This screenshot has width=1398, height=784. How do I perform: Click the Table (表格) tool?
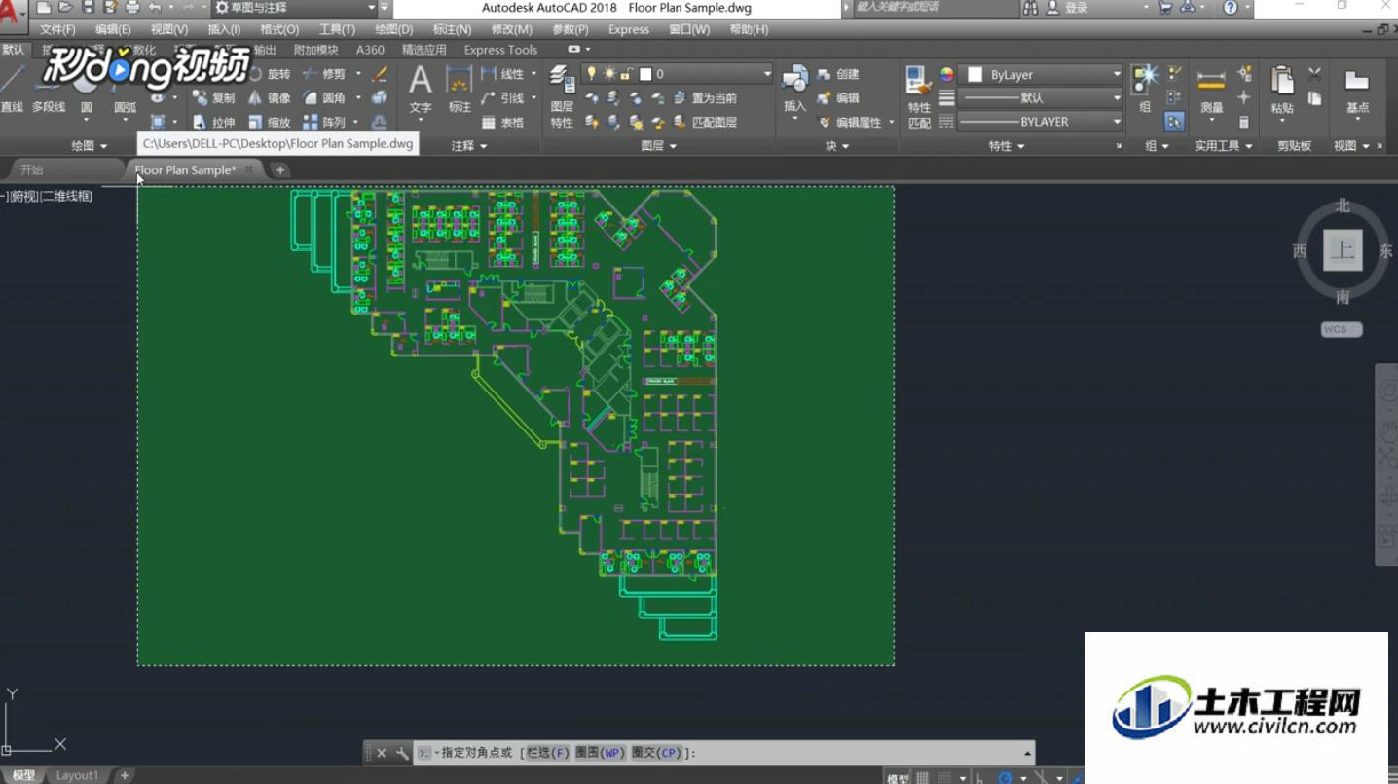(502, 123)
